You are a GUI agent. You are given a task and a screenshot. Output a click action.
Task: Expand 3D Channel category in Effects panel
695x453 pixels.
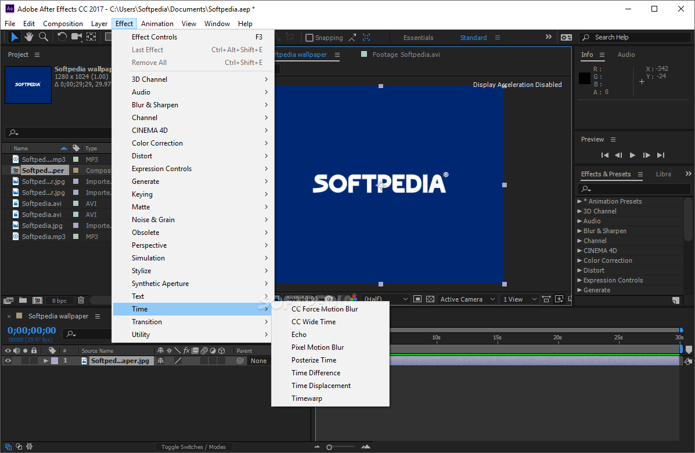pos(580,211)
